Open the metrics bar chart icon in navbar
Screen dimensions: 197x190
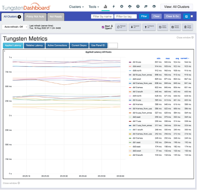[105, 6]
